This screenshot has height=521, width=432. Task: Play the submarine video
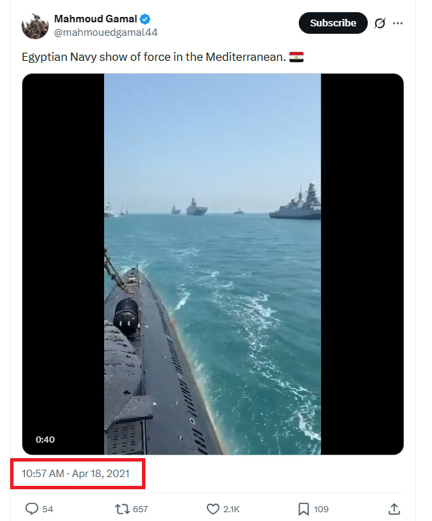click(x=213, y=264)
